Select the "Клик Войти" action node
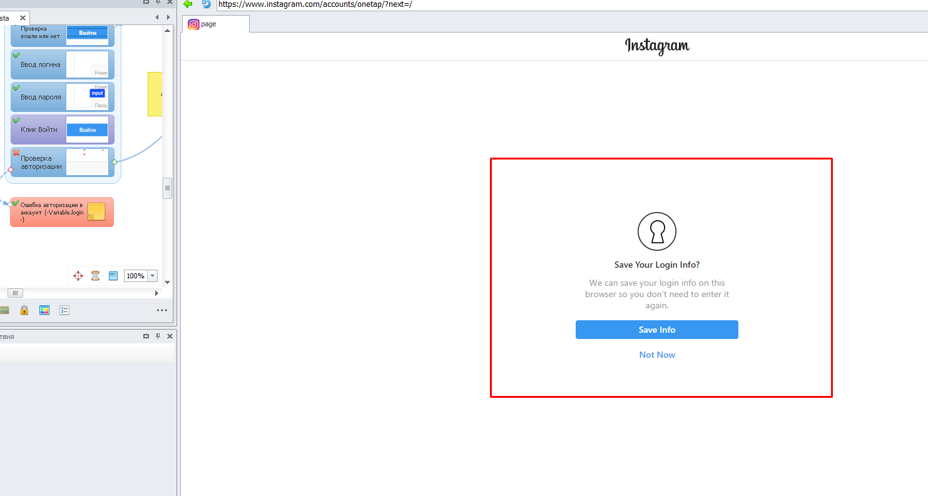 (63, 129)
